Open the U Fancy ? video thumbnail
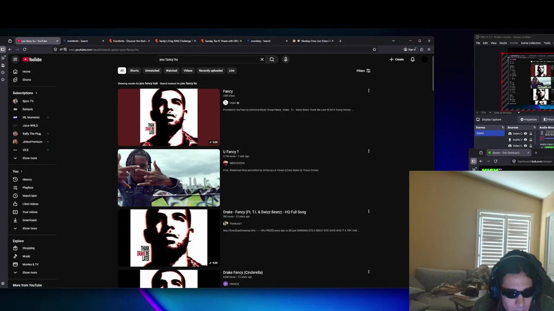 169,178
